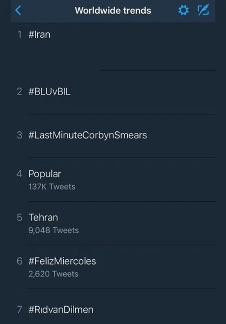
Task: Open the Popular trend
Action: (x=45, y=174)
